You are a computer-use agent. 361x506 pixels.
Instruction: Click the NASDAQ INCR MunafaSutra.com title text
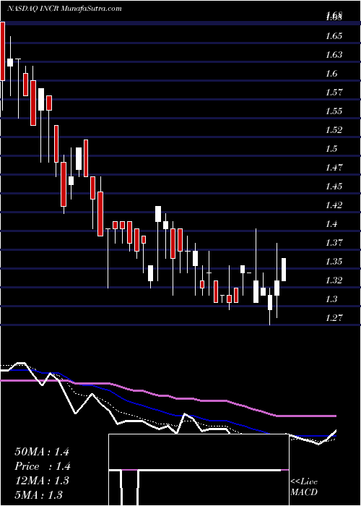[64, 9]
